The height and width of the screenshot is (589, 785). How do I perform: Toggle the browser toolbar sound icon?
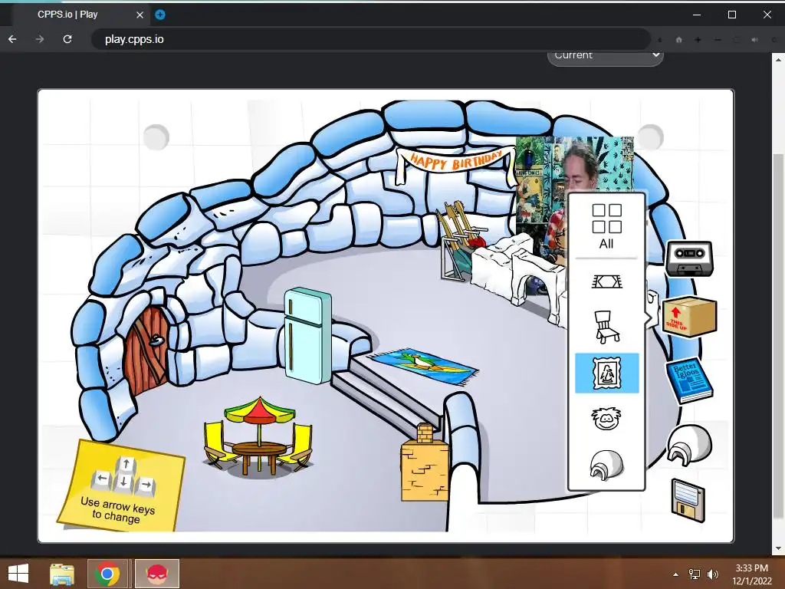point(755,40)
